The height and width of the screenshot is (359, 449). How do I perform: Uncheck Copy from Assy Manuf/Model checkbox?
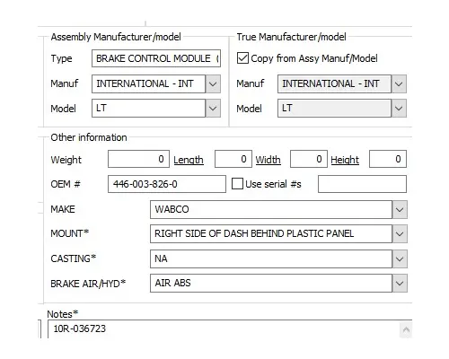(x=242, y=58)
